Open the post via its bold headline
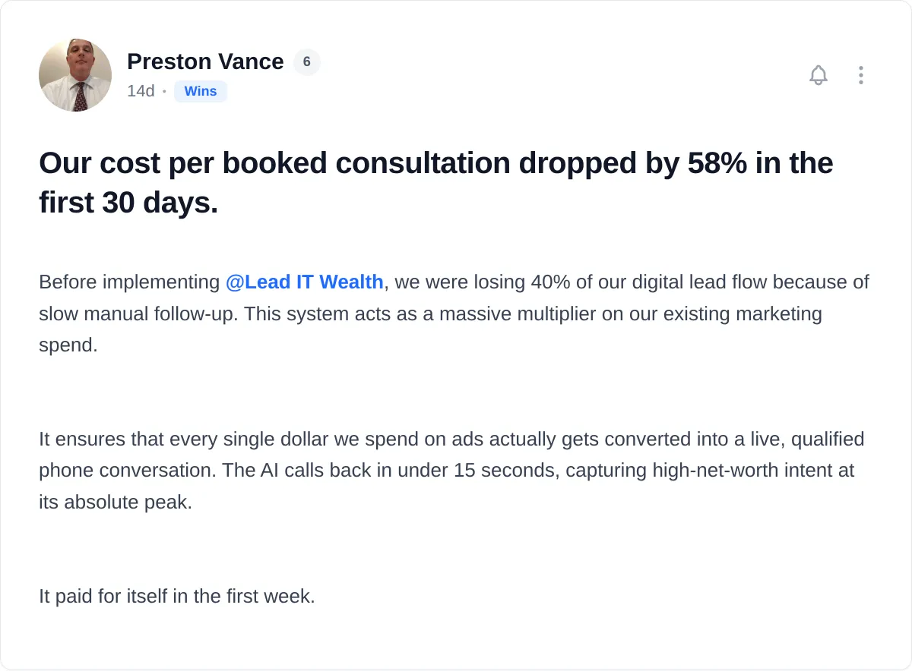The width and height of the screenshot is (912, 671). 436,183
